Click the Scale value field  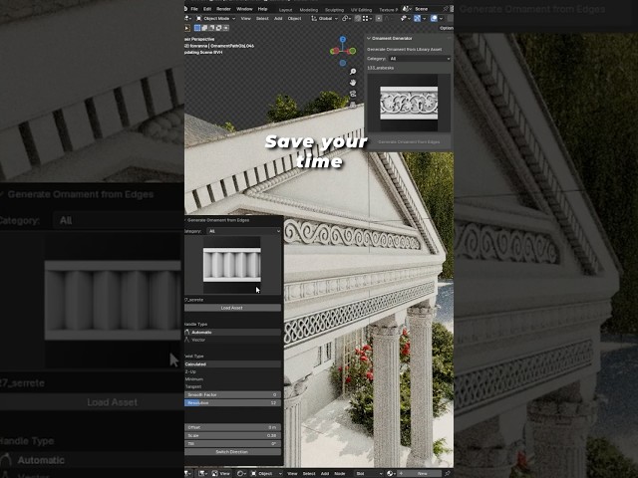[232, 436]
